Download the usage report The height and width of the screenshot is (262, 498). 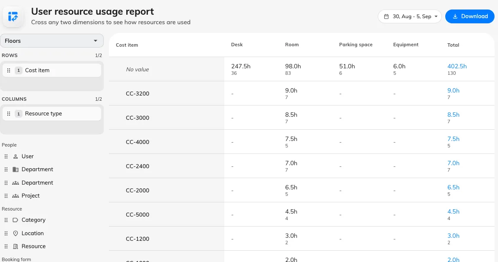coord(470,16)
